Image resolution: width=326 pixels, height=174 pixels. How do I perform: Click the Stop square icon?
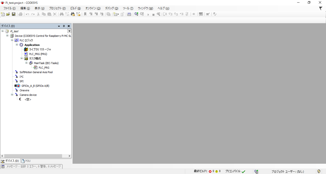point(153,14)
